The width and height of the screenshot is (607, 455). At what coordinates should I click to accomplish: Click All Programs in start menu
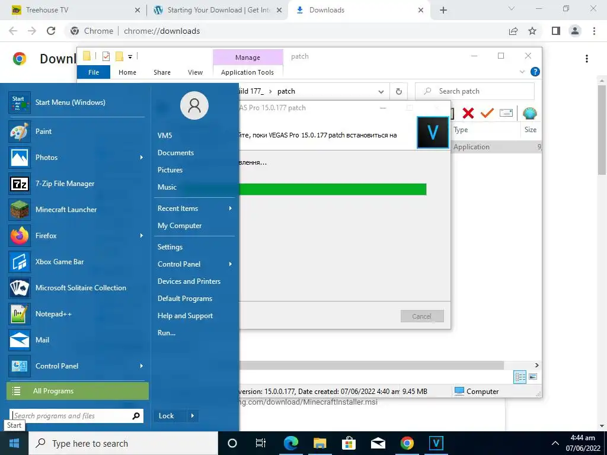pyautogui.click(x=78, y=391)
